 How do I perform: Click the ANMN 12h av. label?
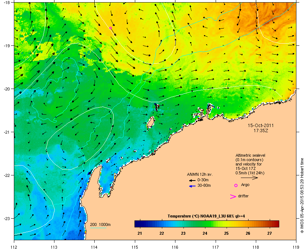[200, 174]
